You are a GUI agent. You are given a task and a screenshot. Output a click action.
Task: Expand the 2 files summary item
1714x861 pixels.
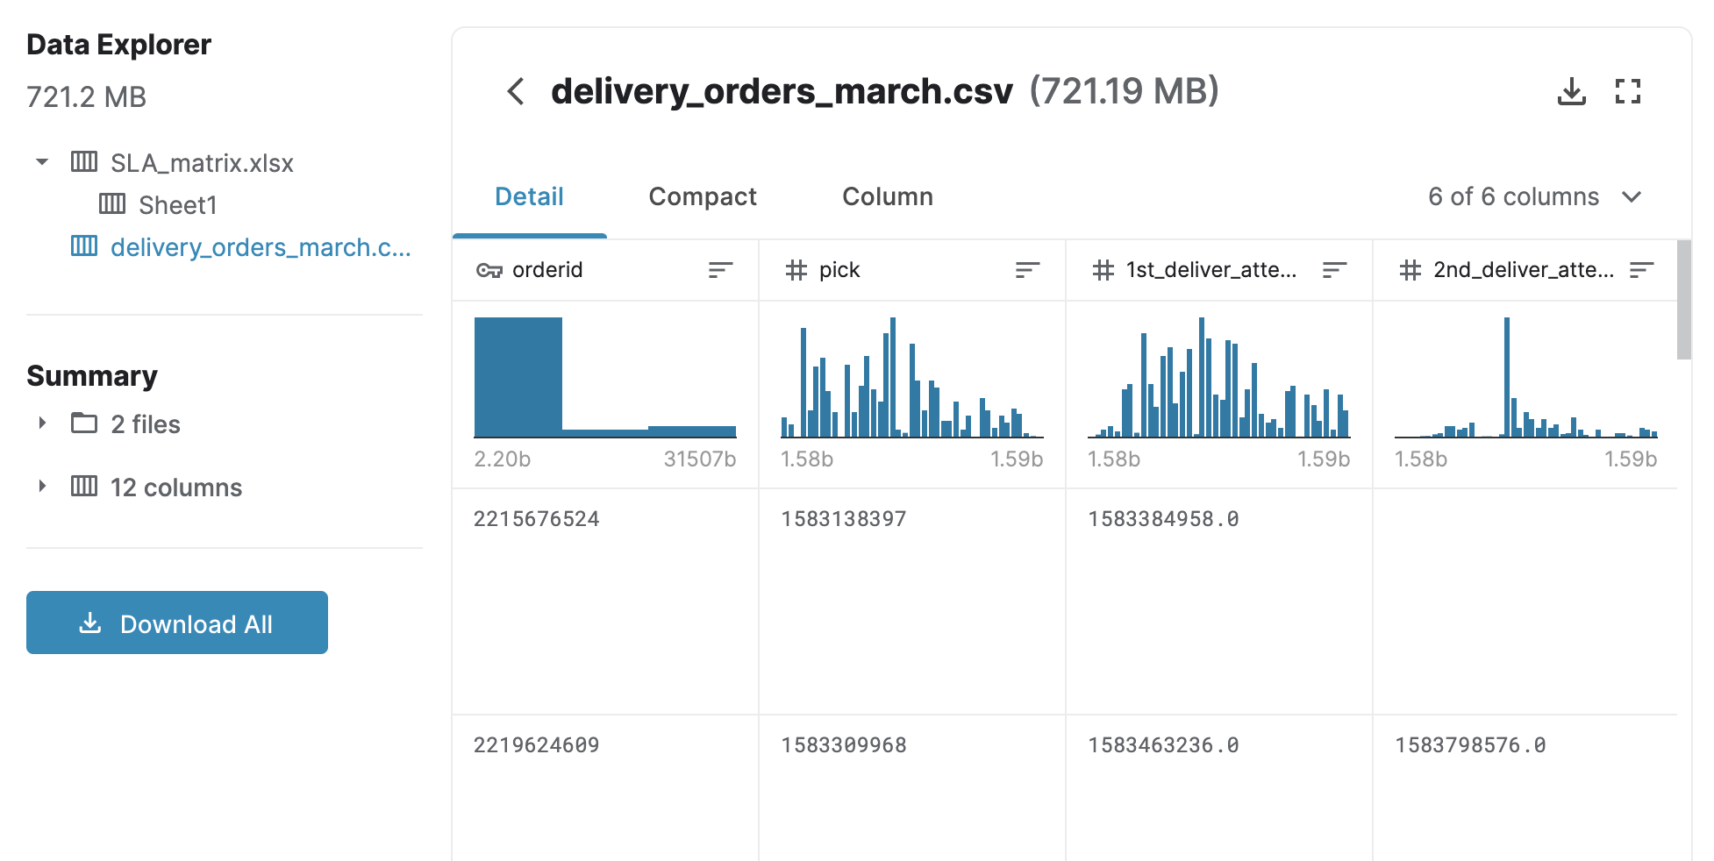coord(41,423)
